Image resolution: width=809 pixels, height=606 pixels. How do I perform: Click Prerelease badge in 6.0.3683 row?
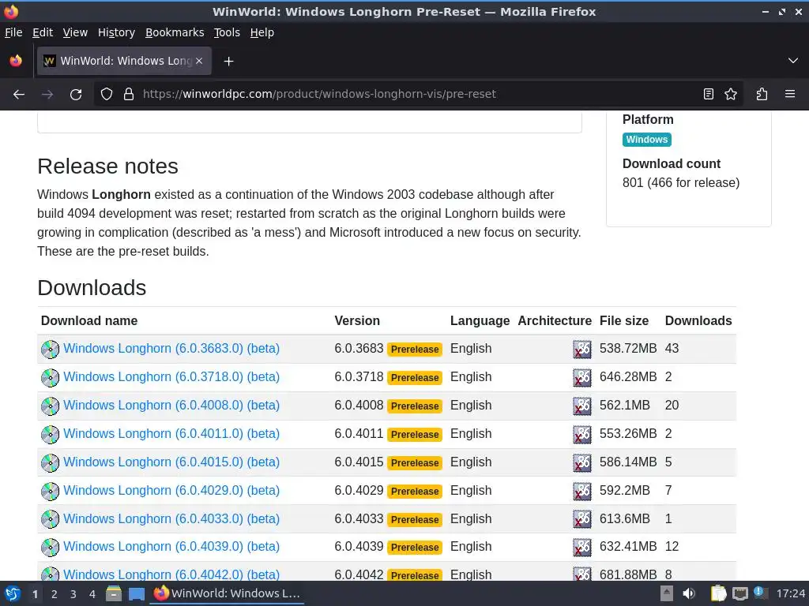click(415, 350)
